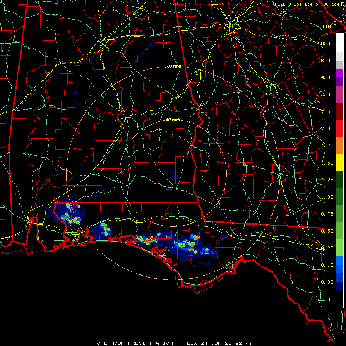
Task: Click the 2.00 legend scale label
Action: [x=327, y=129]
